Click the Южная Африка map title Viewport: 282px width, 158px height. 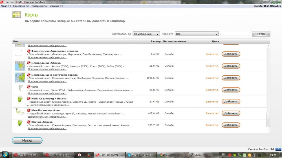pos(42,122)
